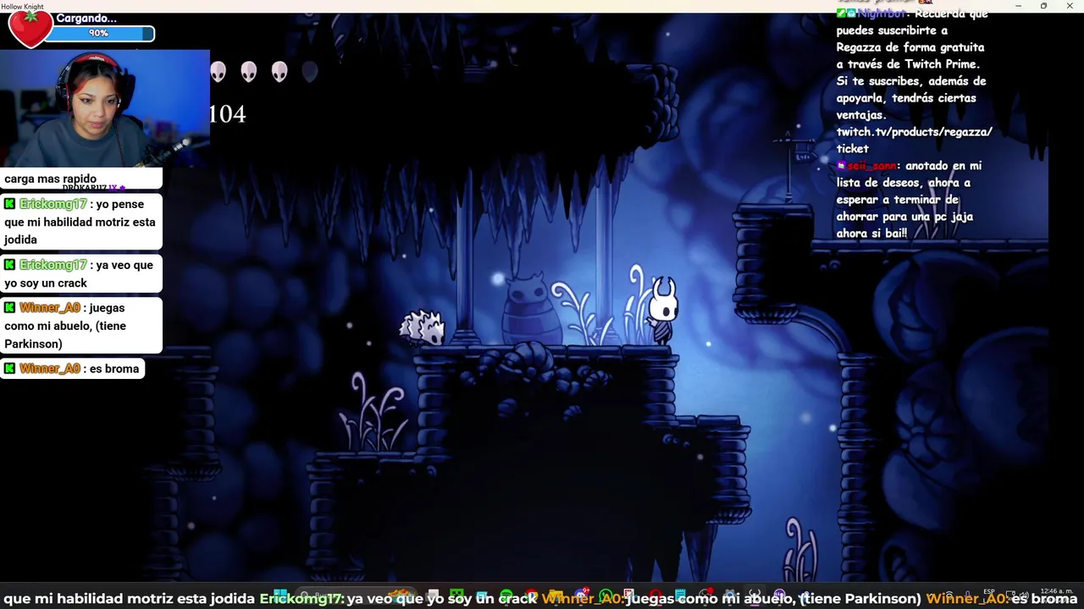
Task: Restore down the Hollow Knight window
Action: tap(1043, 6)
